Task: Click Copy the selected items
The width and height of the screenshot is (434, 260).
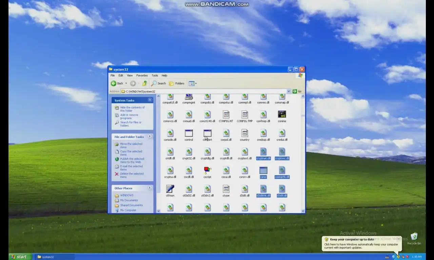Action: coord(131,153)
